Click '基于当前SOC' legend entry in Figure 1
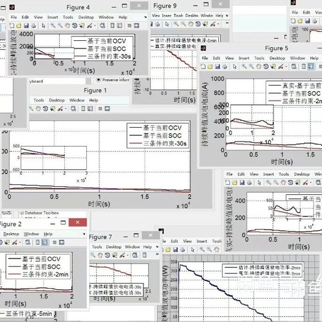The image size is (322, 322). 162,136
